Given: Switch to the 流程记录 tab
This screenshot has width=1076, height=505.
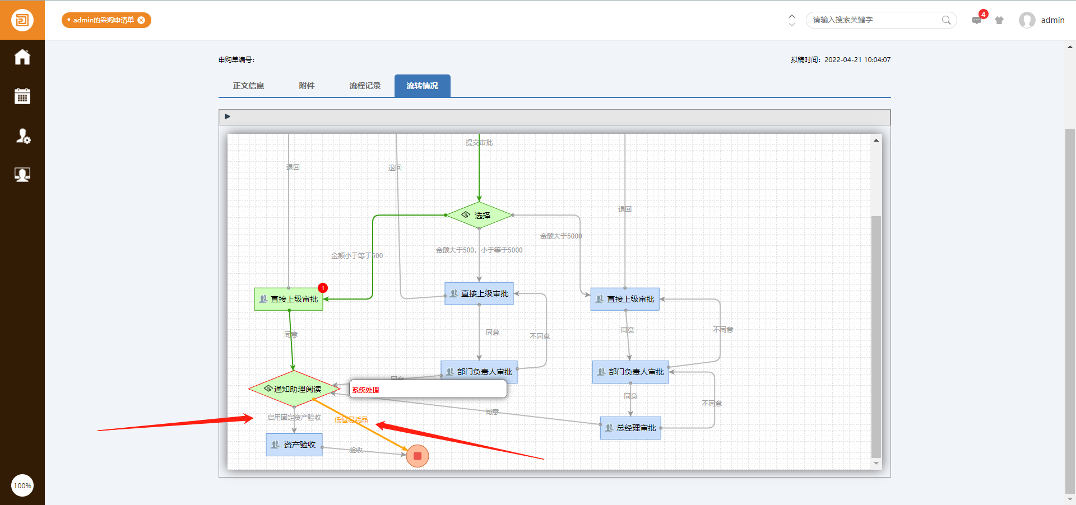Looking at the screenshot, I should tap(365, 86).
